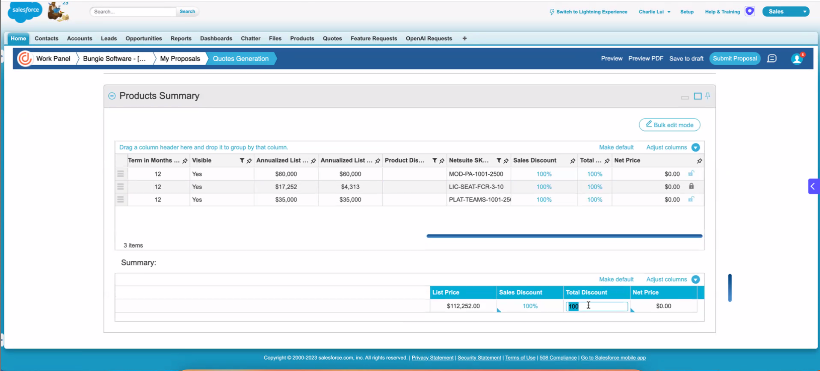Viewport: 820px width, 371px height.
Task: Toggle lock on PLAT-TEAMS row
Action: pyautogui.click(x=691, y=199)
